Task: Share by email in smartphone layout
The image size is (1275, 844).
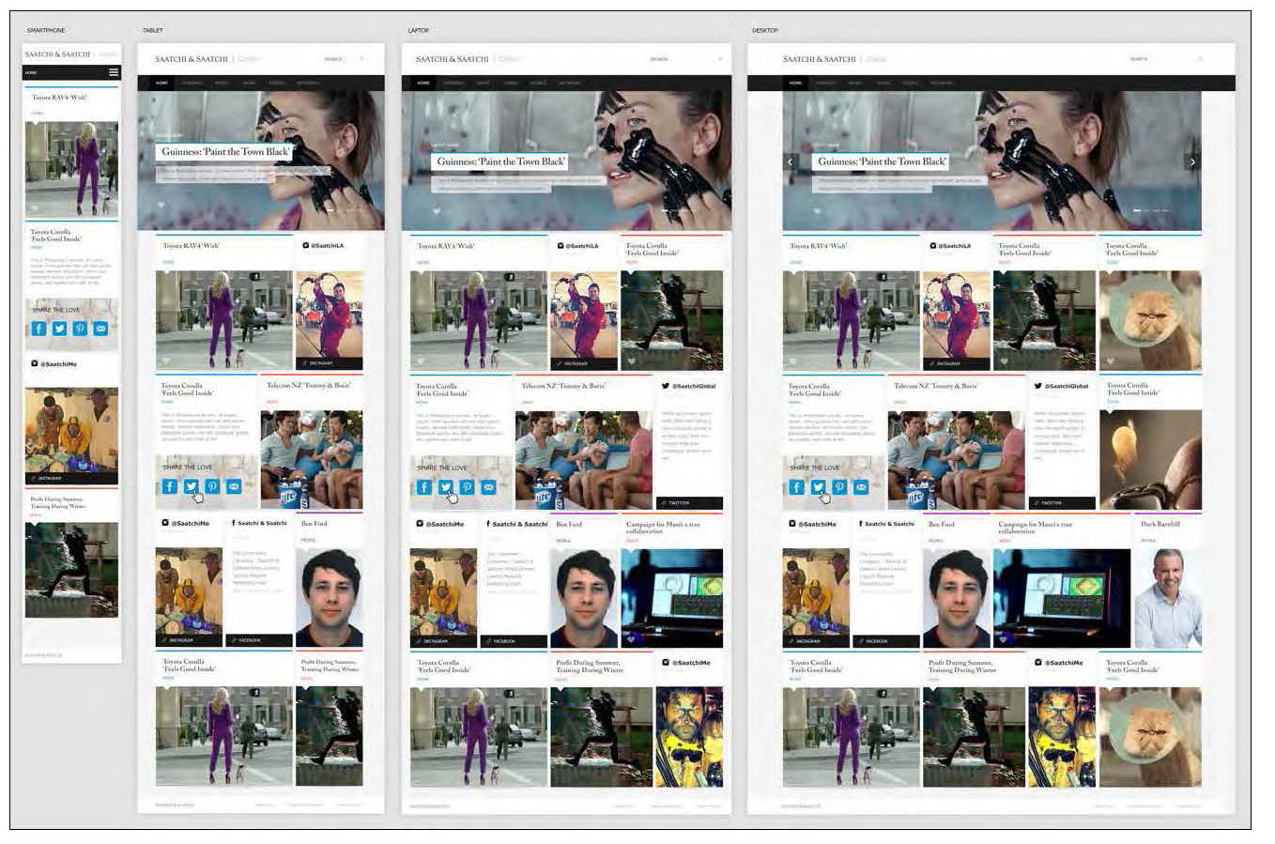Action: [x=100, y=329]
